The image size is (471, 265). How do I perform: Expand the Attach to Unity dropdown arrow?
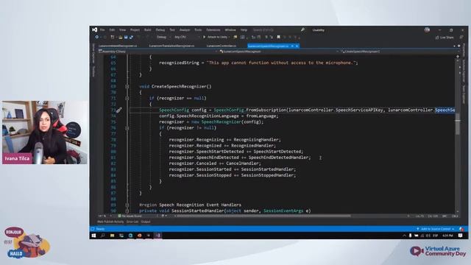(230, 38)
